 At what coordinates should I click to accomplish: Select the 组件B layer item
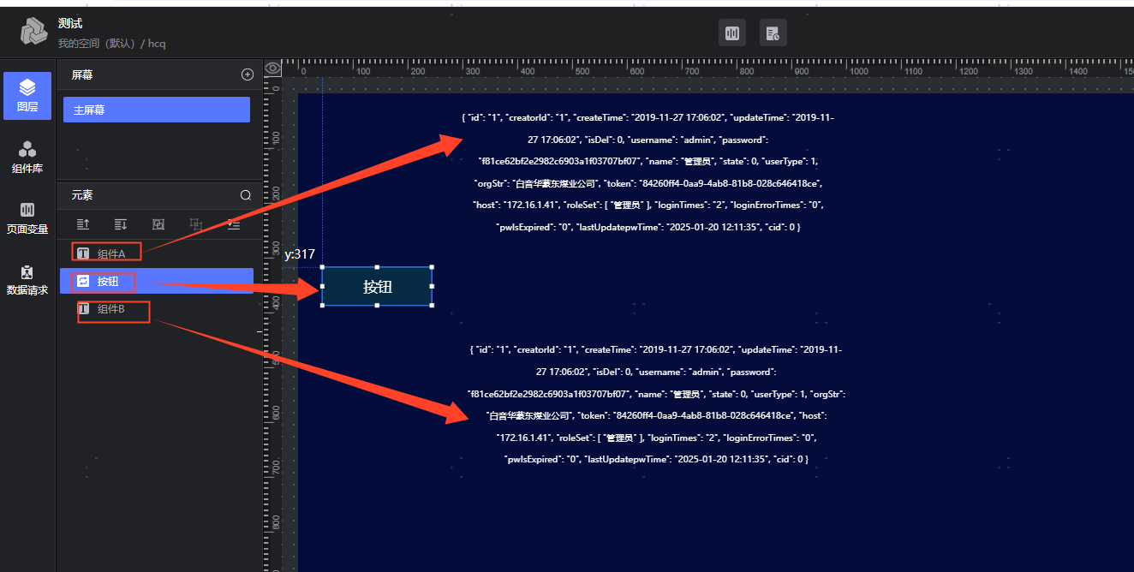tap(111, 309)
